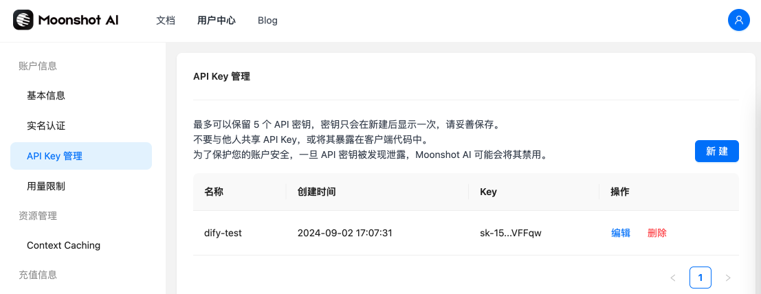The image size is (761, 294).
Task: Click the sk-15...VFFqw key value
Action: pyautogui.click(x=510, y=233)
